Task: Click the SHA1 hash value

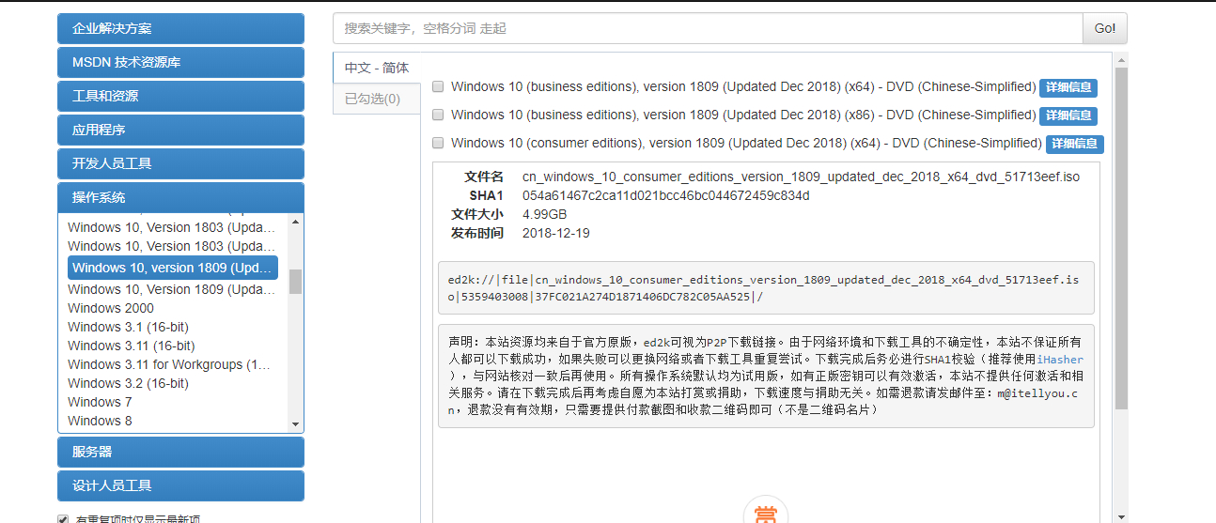Action: tap(665, 195)
